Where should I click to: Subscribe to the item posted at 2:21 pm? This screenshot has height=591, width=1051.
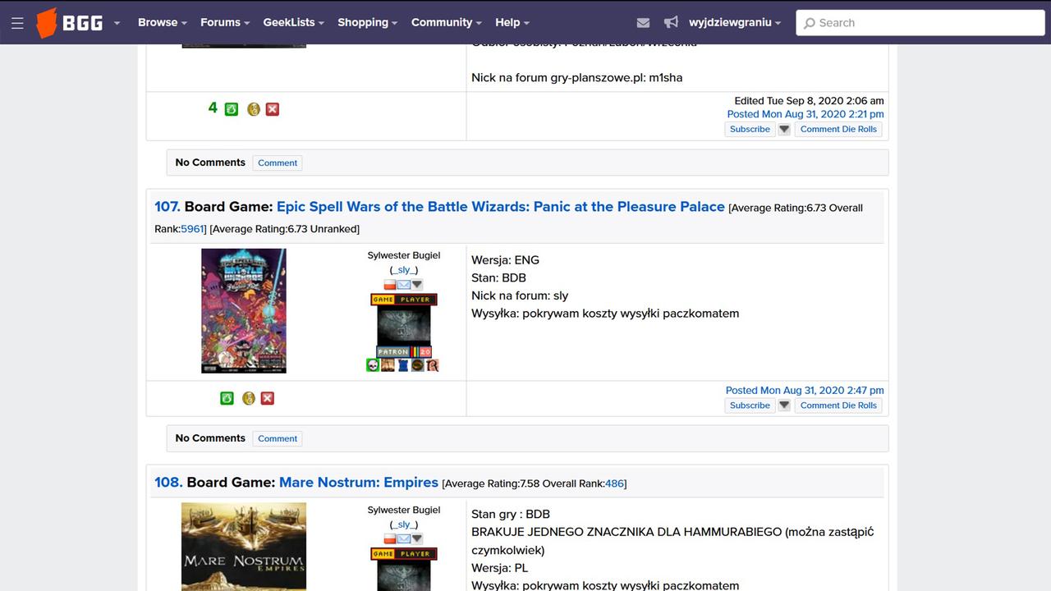tap(750, 129)
